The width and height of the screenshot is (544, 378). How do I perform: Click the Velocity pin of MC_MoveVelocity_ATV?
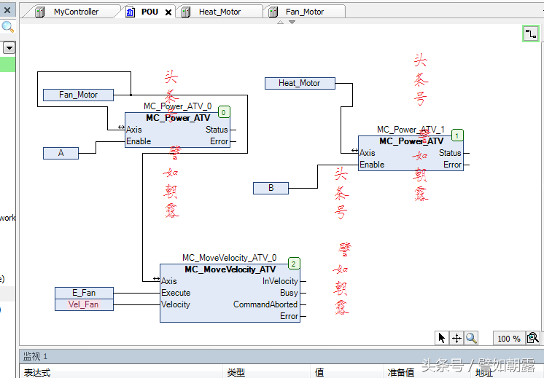pyautogui.click(x=176, y=305)
